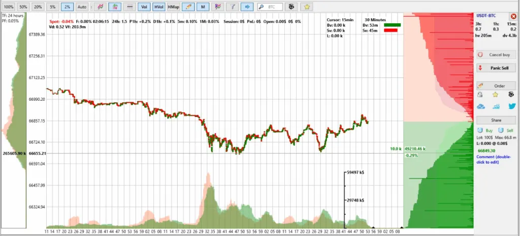Click the star icon in the side panel
This screenshot has height=236, width=520.
(496, 95)
